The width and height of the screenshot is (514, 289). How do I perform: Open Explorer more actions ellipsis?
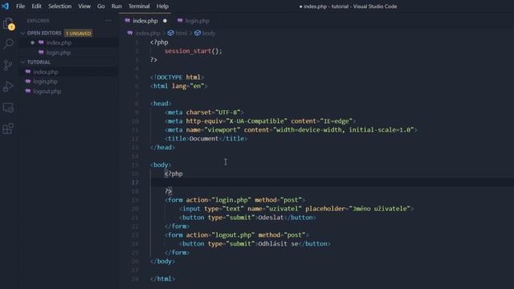108,21
